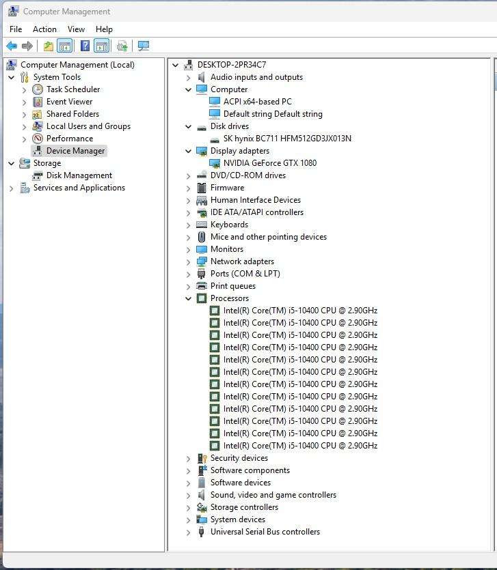Collapse the System Tools tree node
497x570 pixels.
12,77
